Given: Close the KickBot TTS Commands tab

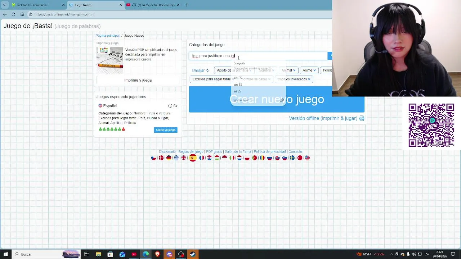Looking at the screenshot, I should (x=63, y=5).
